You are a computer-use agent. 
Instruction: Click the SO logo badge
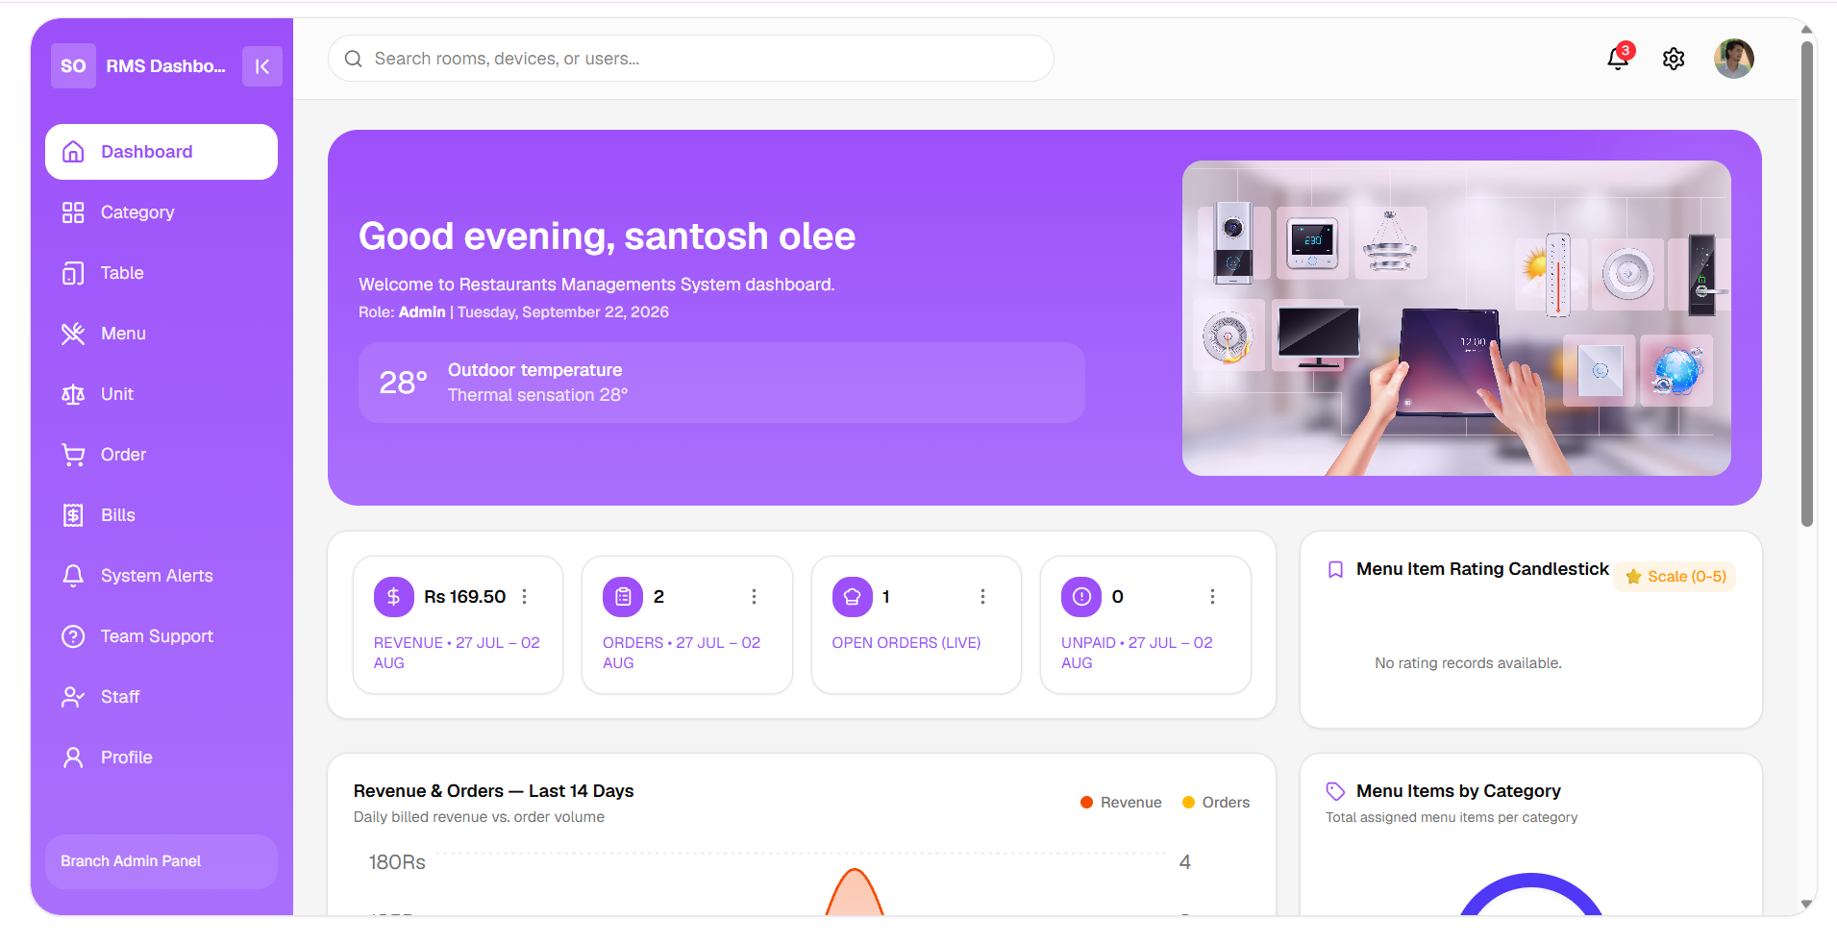point(73,66)
